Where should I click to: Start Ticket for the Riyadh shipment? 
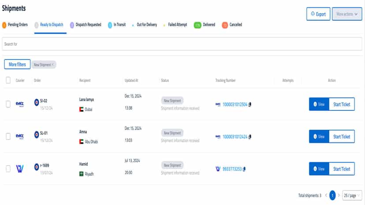tap(342, 169)
